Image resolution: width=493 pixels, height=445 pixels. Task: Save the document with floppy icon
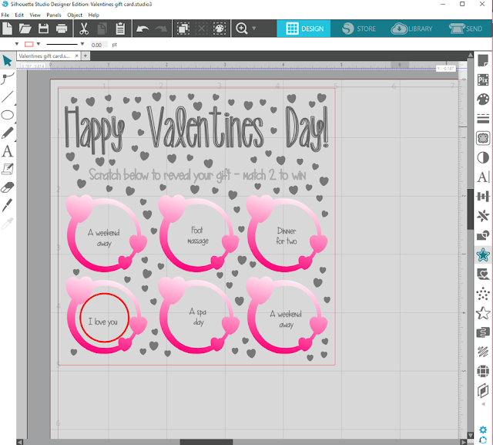(x=43, y=29)
